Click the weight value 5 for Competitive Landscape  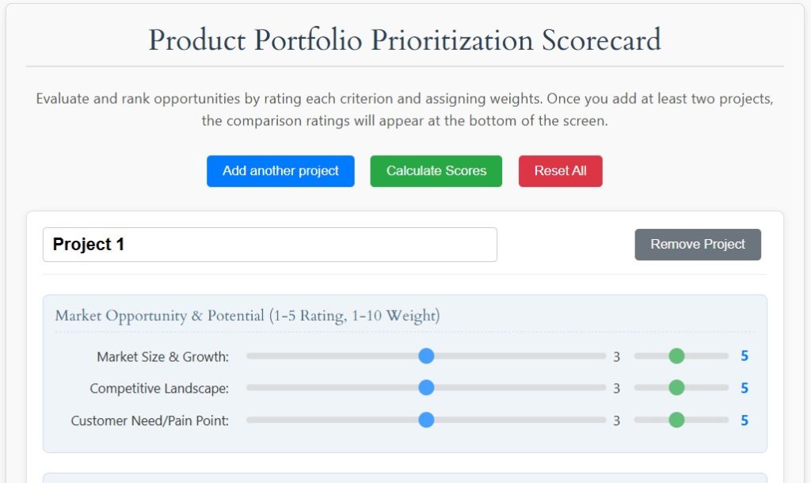(744, 388)
